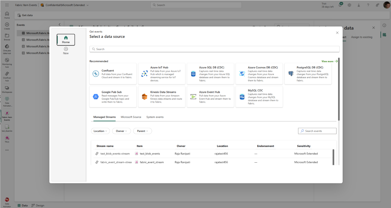The image size is (391, 208).
Task: Switch to Data tab at bottom
Action: (x=23, y=206)
